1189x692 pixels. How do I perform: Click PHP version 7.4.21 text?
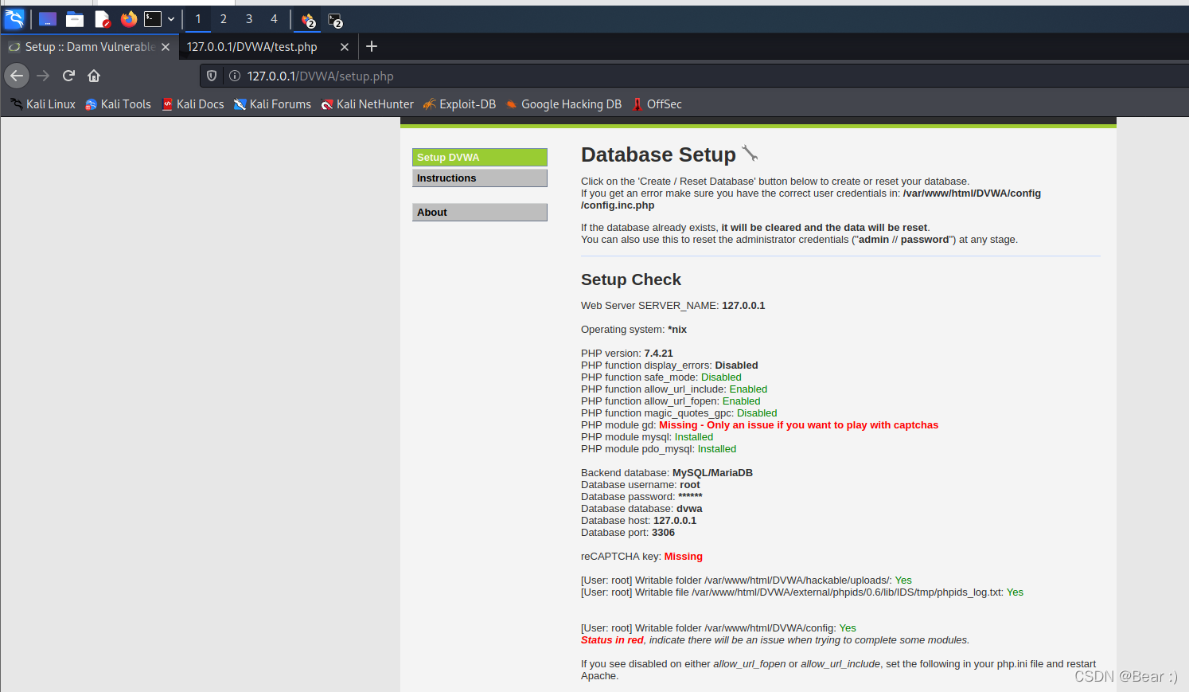[627, 354]
